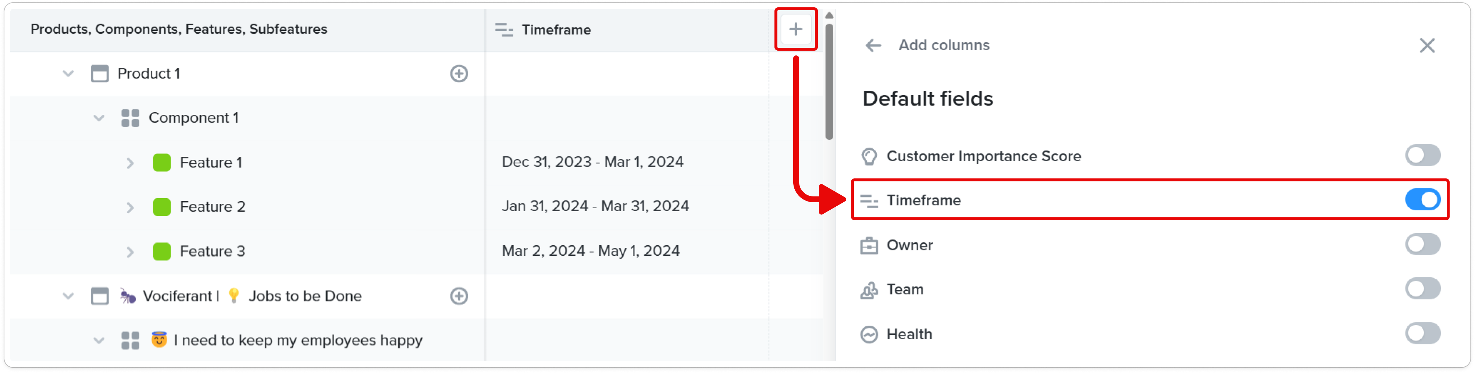Click the Component 1 grid icon
The width and height of the screenshot is (1475, 373).
point(131,118)
